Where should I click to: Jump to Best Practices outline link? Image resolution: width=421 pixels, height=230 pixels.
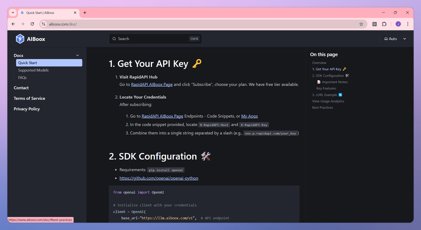click(322, 107)
